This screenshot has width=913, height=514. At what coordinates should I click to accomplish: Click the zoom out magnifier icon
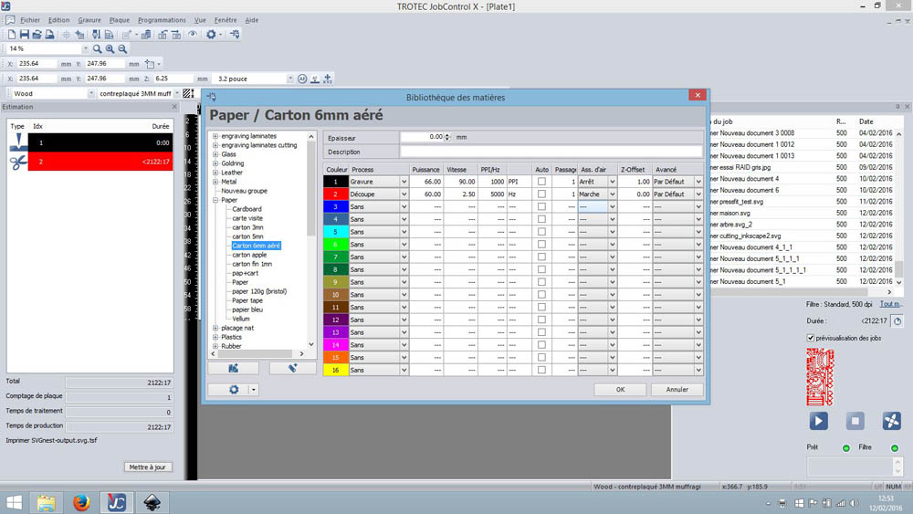122,49
